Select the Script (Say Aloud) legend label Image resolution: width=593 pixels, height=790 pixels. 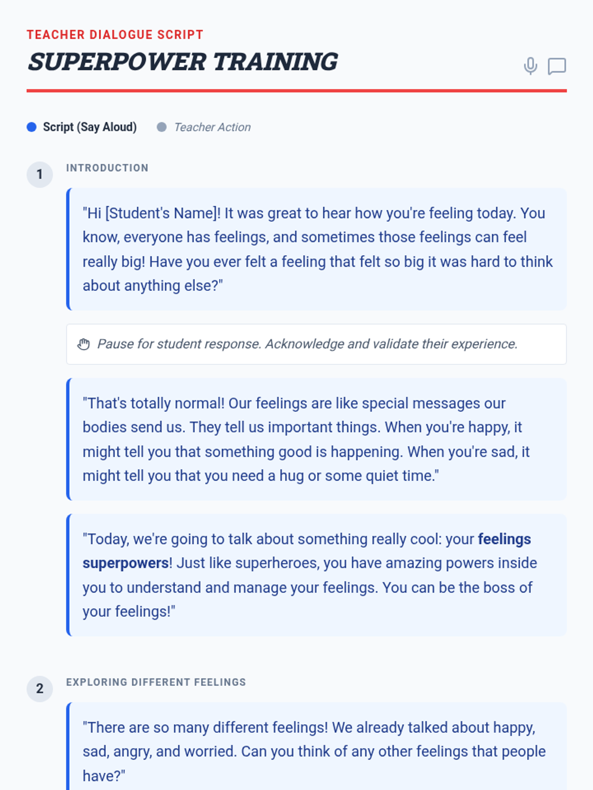(89, 127)
